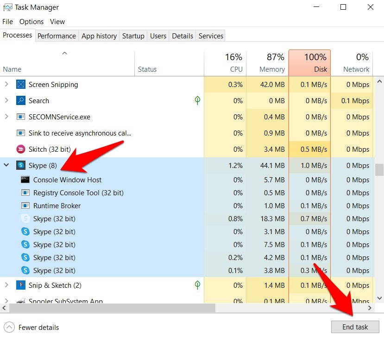Click the Search row eco leaf status icon
The width and height of the screenshot is (384, 341).
pos(197,100)
